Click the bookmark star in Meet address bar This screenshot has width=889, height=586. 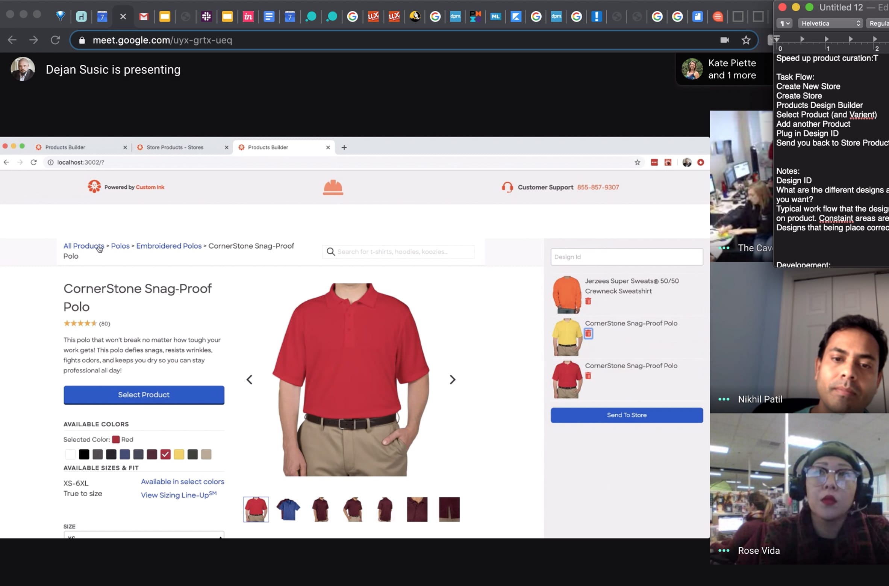(746, 40)
